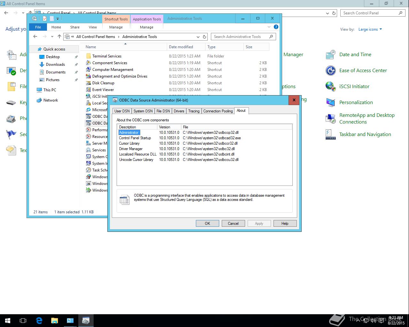Select the Services gear icon in list

click(x=89, y=150)
